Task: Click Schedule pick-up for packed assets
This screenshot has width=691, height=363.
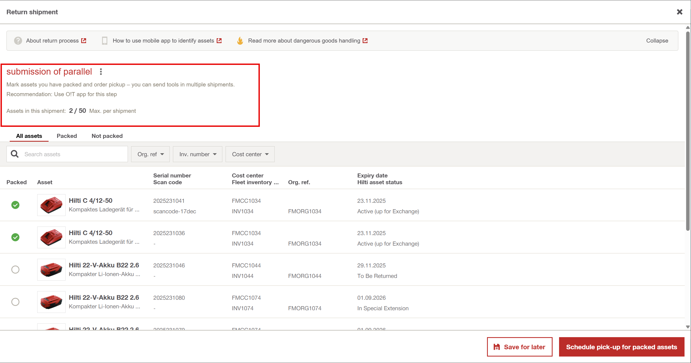Action: tap(621, 347)
